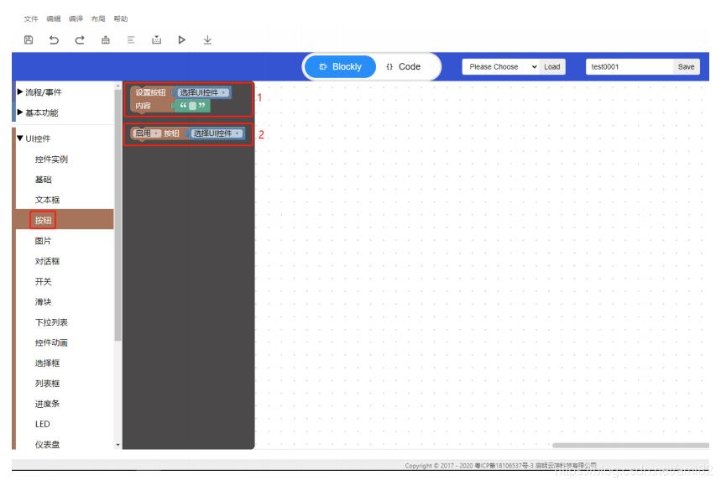Screen dimensions: 721x486
Task: Select 控件动画 in the toolbox
Action: pos(51,342)
